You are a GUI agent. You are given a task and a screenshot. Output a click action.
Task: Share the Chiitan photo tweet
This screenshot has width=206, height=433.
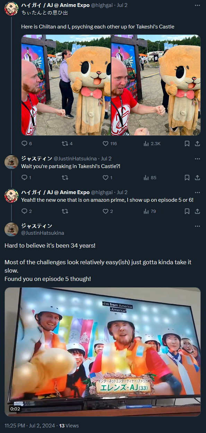tap(197, 143)
